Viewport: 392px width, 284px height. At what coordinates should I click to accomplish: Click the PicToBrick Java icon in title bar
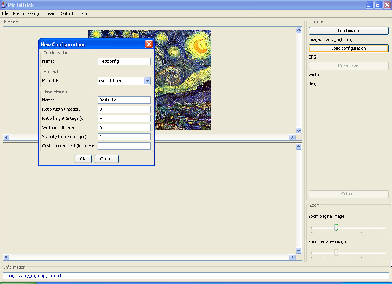tap(4, 5)
